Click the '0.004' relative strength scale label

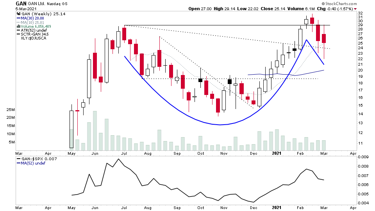coord(363,203)
